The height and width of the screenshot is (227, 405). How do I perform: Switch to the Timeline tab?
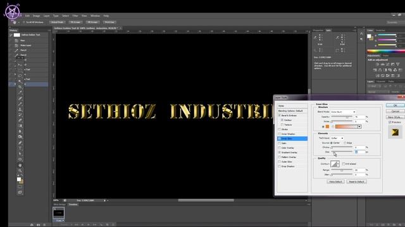pyautogui.click(x=73, y=204)
